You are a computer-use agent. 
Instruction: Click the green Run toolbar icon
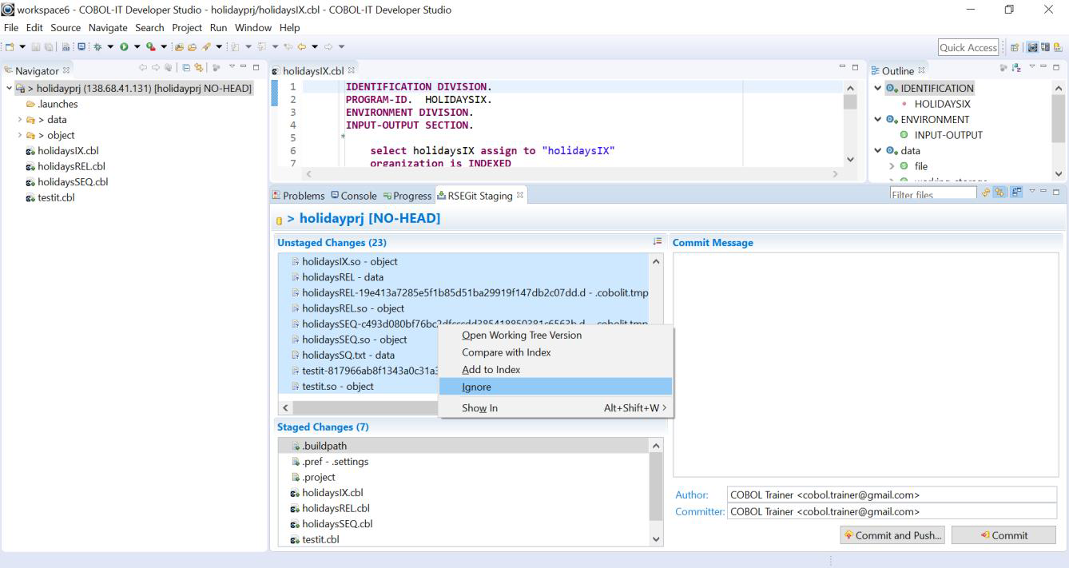pos(124,47)
